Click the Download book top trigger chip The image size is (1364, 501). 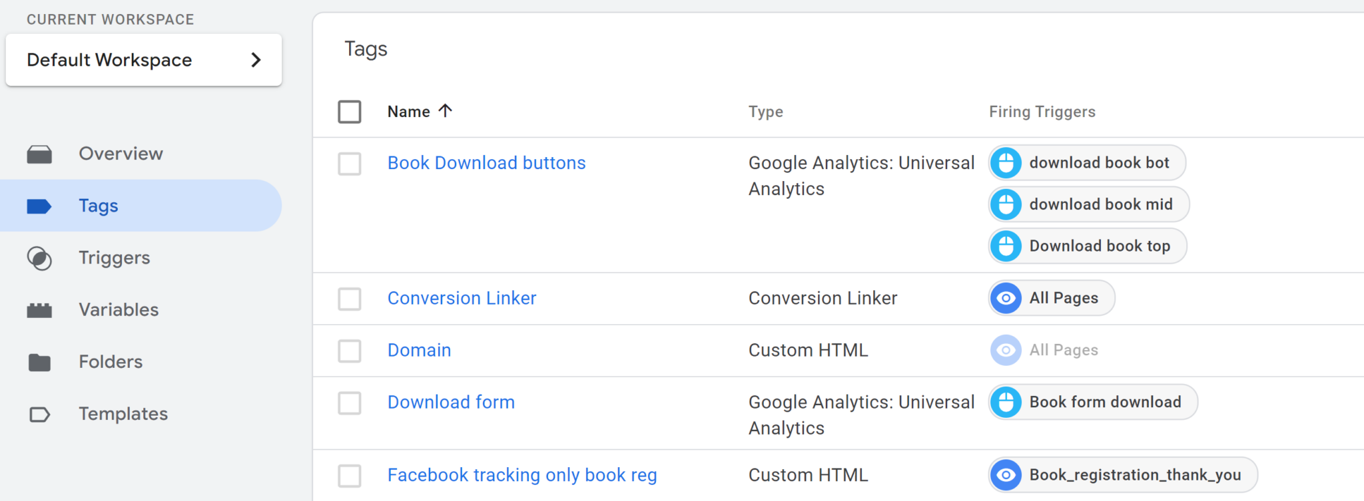point(1088,246)
